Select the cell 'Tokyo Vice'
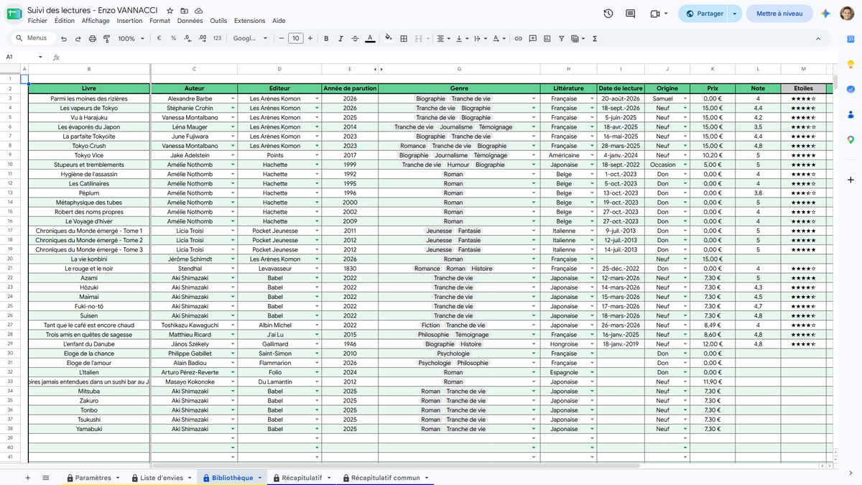Image resolution: width=862 pixels, height=485 pixels. (89, 155)
